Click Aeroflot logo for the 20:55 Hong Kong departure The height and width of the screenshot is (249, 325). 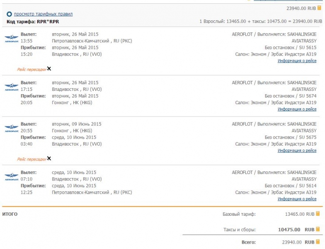11,128
